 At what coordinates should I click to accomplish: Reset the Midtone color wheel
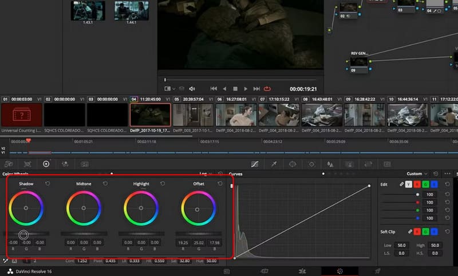click(x=105, y=183)
